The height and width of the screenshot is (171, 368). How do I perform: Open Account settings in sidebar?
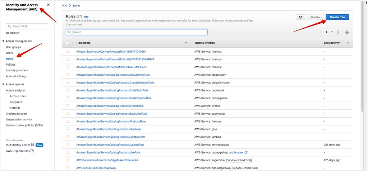[x=16, y=76]
